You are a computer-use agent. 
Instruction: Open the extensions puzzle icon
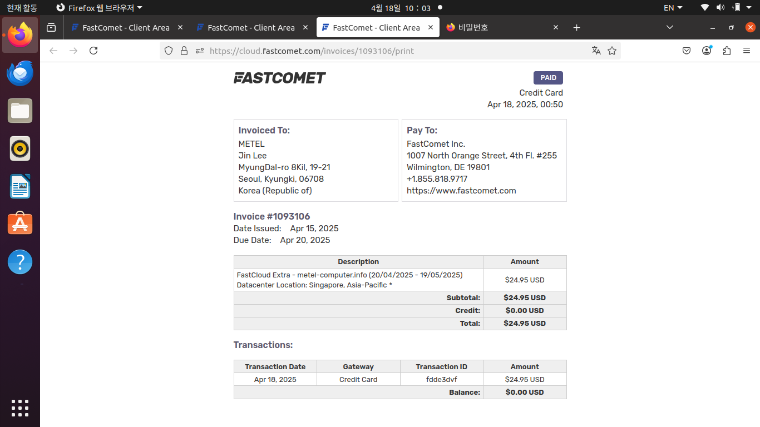click(x=727, y=51)
